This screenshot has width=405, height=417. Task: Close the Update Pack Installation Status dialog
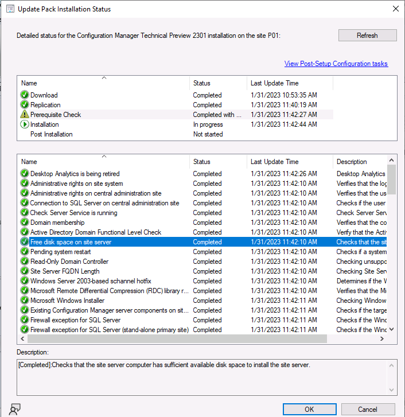click(x=395, y=9)
